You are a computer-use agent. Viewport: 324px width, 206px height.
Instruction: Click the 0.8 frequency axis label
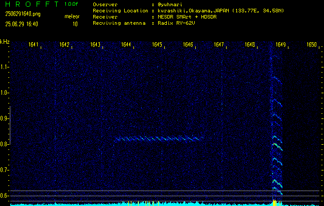click(4, 144)
